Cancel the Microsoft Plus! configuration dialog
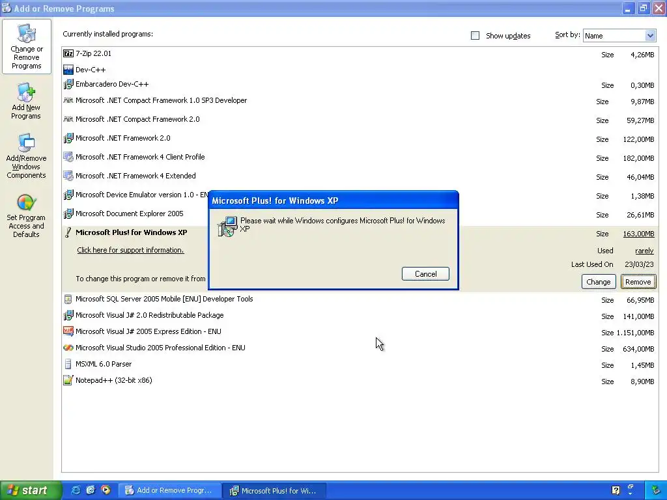 425,274
